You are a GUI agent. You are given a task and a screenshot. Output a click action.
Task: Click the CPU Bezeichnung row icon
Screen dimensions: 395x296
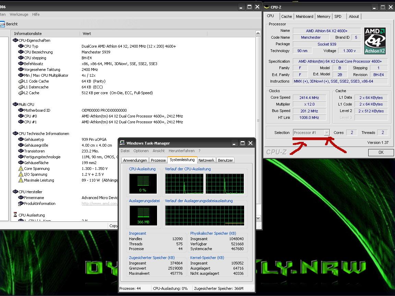21,52
